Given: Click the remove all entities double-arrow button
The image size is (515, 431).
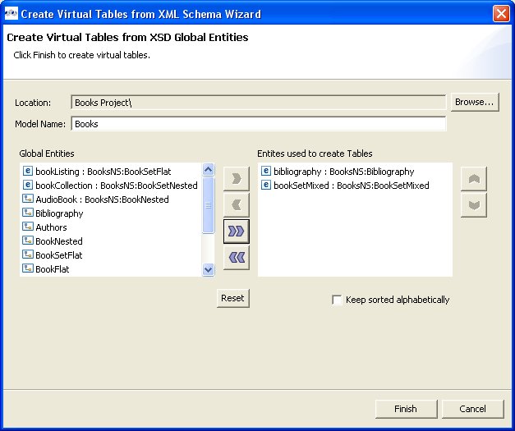Looking at the screenshot, I should 236,258.
